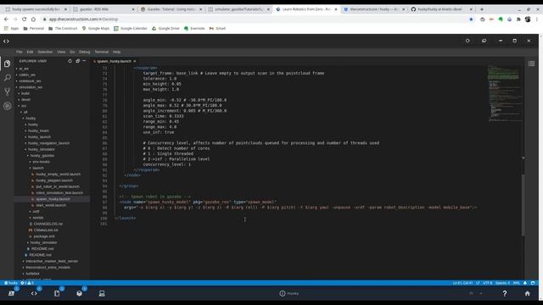Open package.xml file
Image resolution: width=543 pixels, height=305 pixels.
coord(44,236)
